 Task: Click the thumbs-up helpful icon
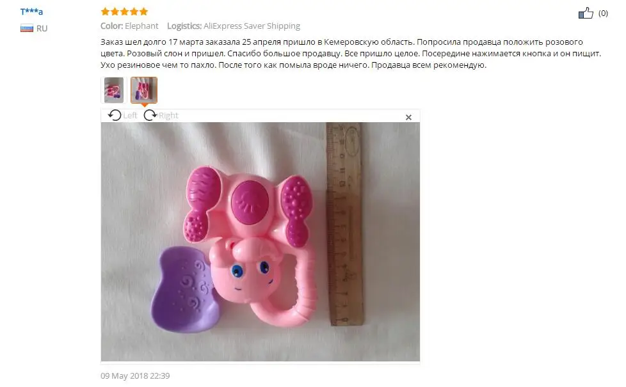586,13
